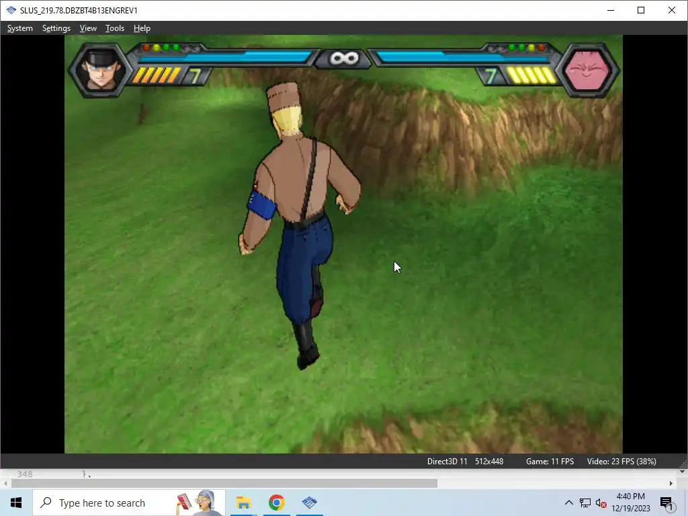
Task: Click the emulator icon in the taskbar
Action: 309,503
